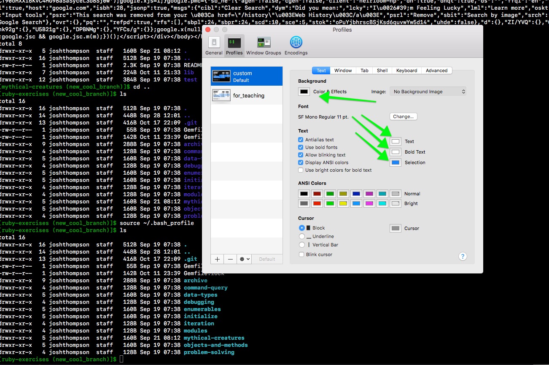This screenshot has width=549, height=365.
Task: Click the remove profile minus button
Action: [230, 259]
